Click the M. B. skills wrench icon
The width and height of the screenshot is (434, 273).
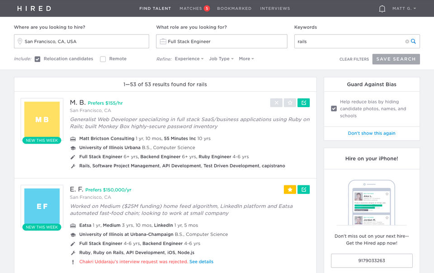pyautogui.click(x=73, y=166)
